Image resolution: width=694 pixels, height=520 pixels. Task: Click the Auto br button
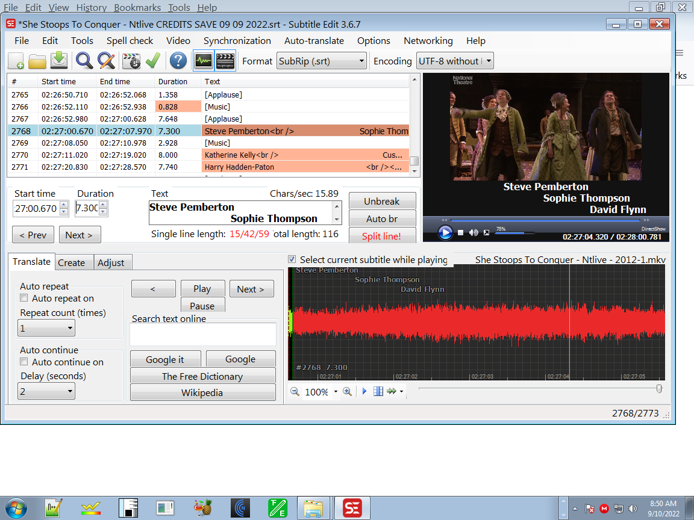pos(382,219)
